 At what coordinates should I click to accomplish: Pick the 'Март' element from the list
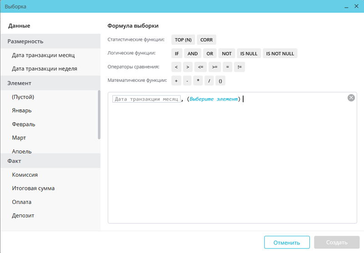tap(19, 138)
